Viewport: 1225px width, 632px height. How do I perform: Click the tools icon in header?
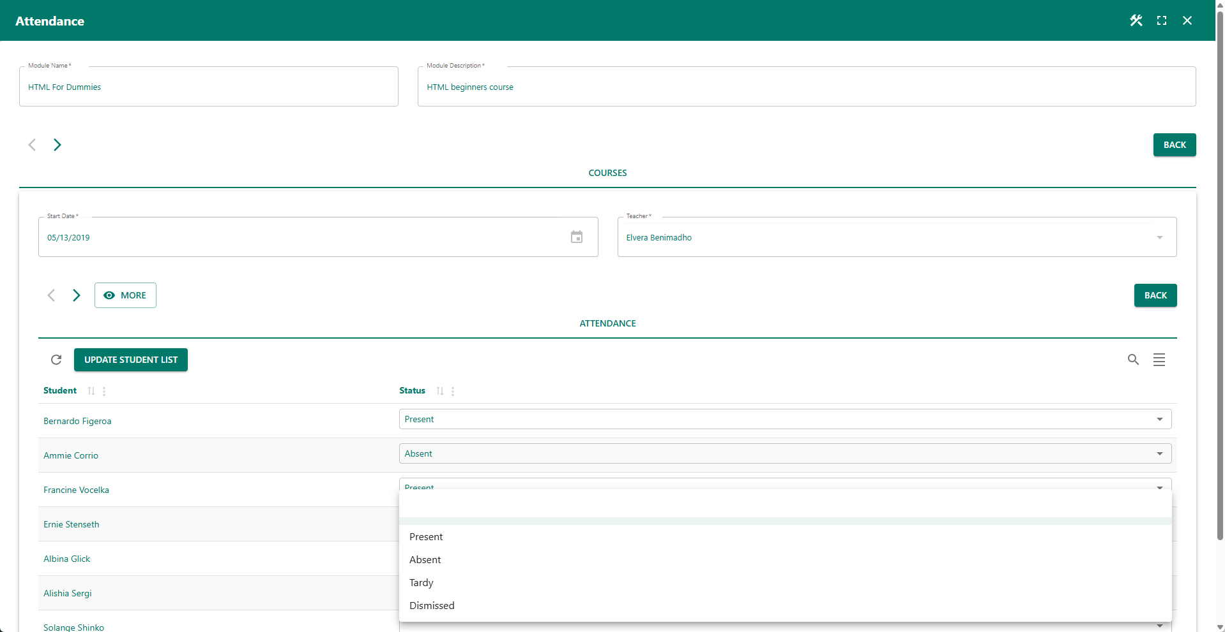click(1136, 20)
